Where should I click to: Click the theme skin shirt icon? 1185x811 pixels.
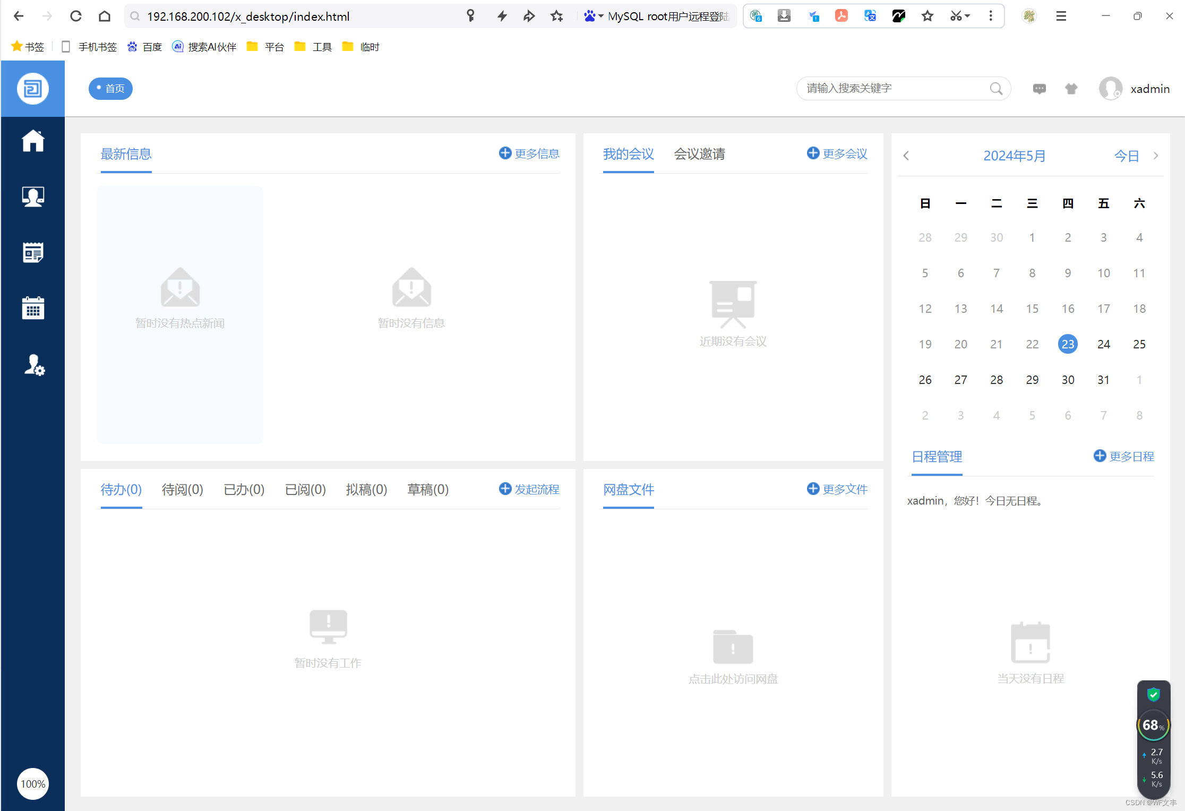[1071, 88]
